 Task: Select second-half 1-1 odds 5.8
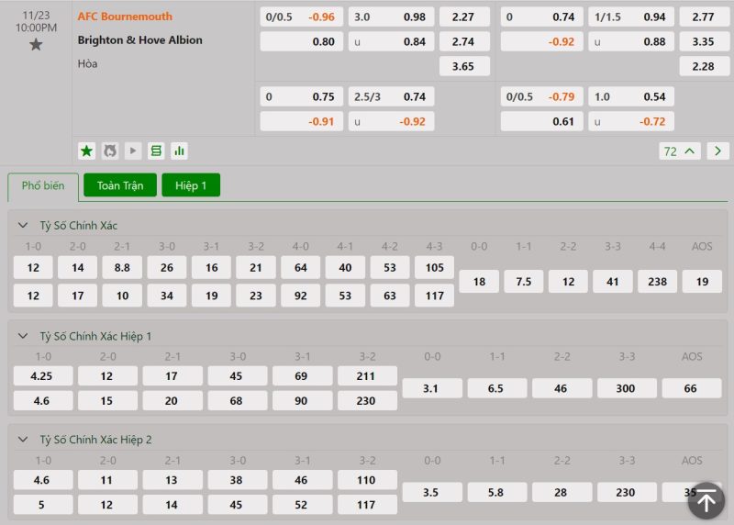point(497,492)
